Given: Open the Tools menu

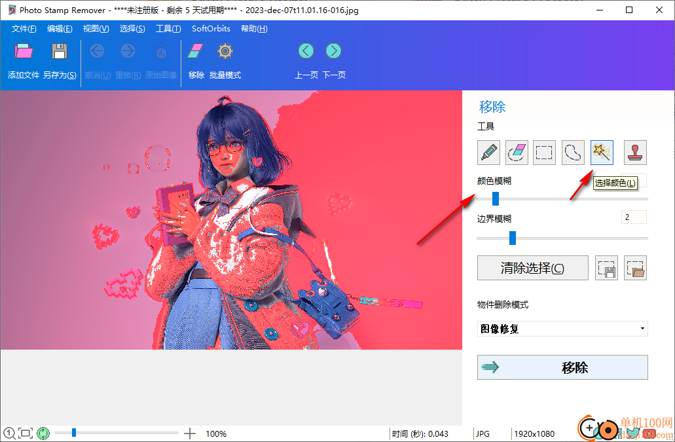Looking at the screenshot, I should (168, 28).
